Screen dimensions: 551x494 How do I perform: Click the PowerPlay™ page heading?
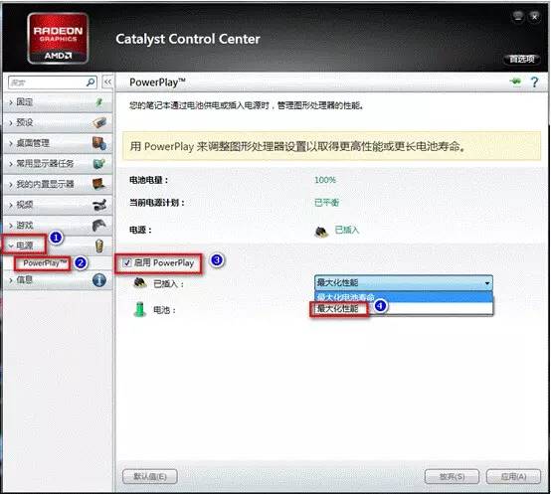point(157,82)
